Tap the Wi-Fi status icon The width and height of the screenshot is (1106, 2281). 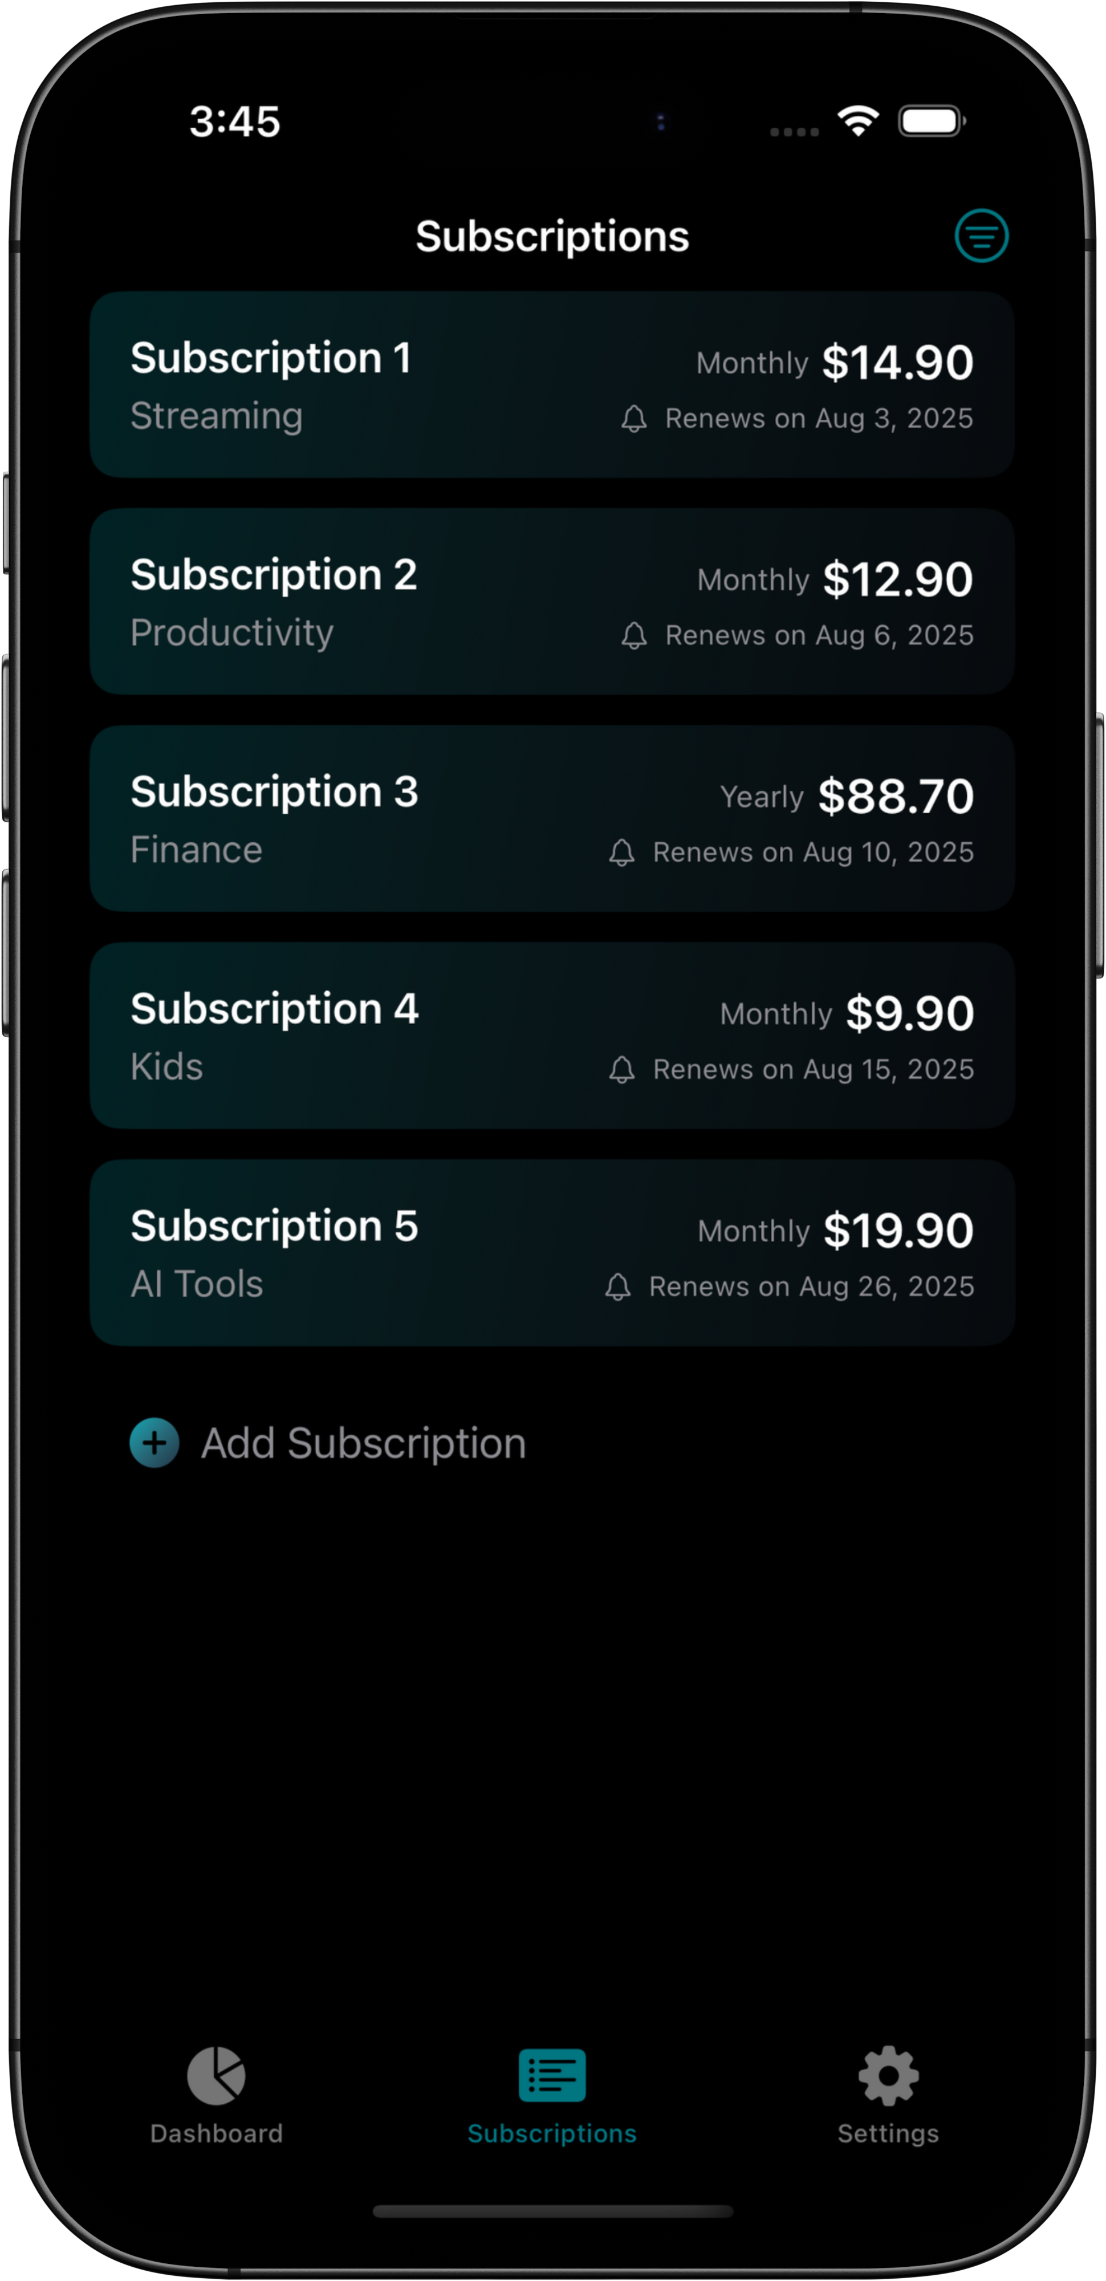point(858,120)
